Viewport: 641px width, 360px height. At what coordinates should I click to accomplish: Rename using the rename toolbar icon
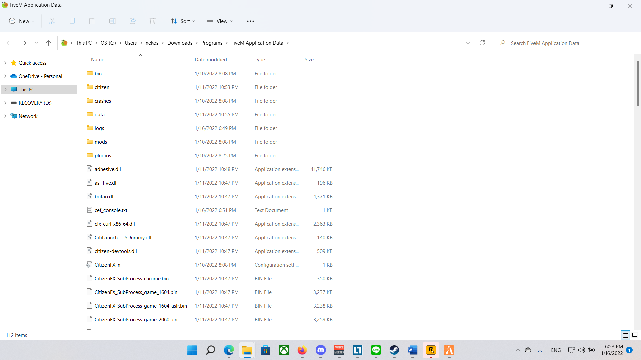[x=113, y=21]
